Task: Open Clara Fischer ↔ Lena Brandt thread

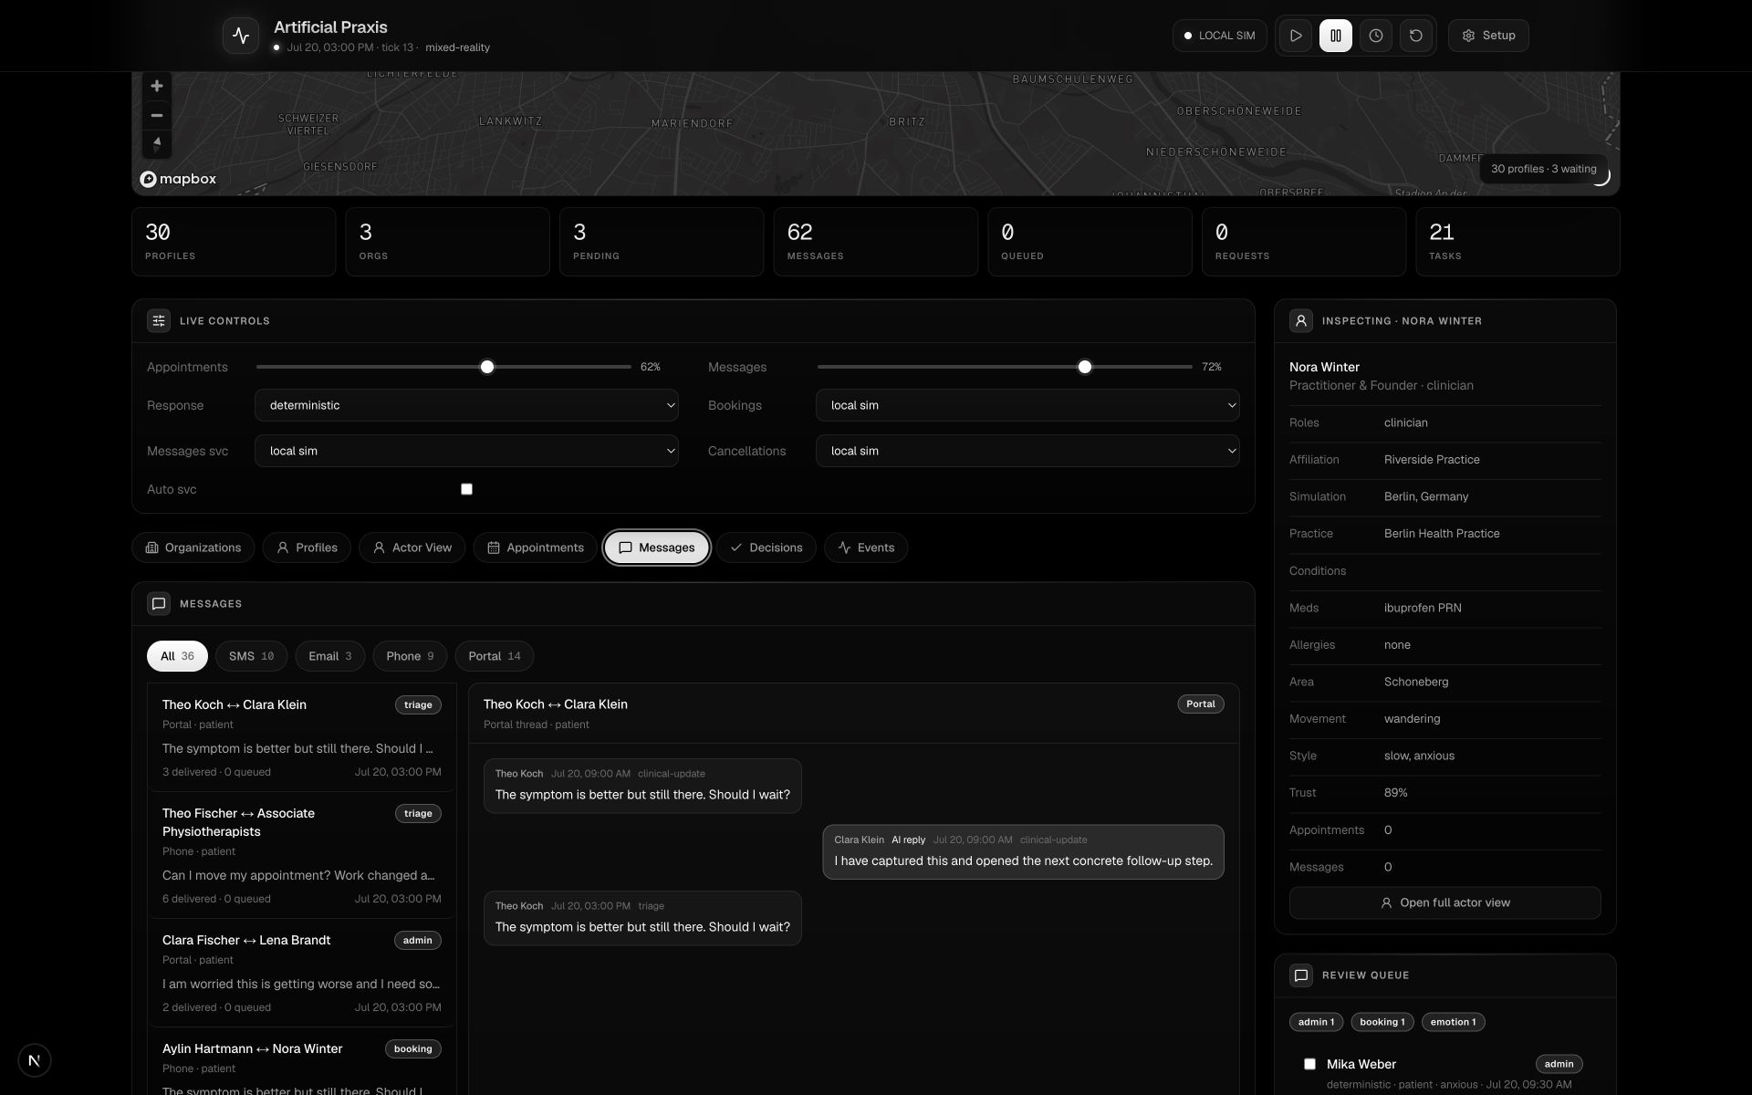Action: click(301, 973)
